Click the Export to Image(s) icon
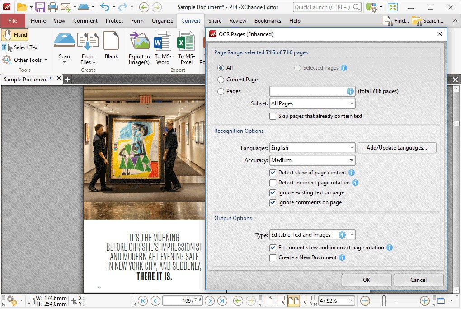 [x=139, y=47]
